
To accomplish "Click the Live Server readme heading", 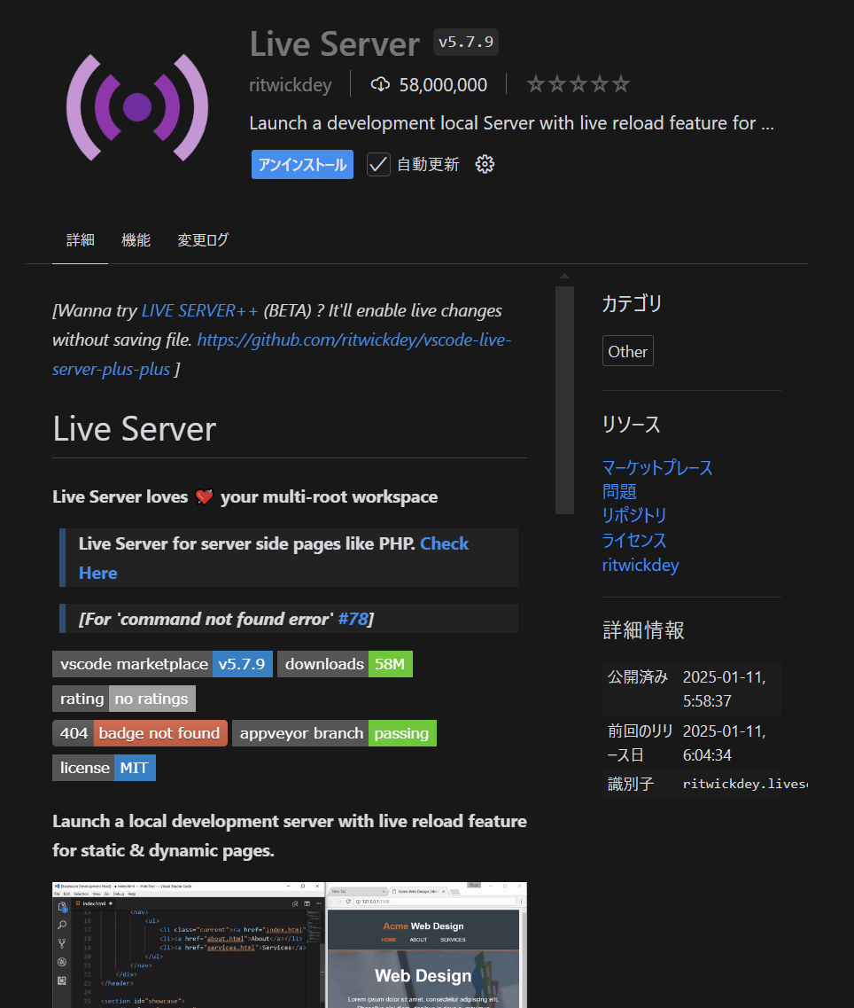I will pos(135,429).
